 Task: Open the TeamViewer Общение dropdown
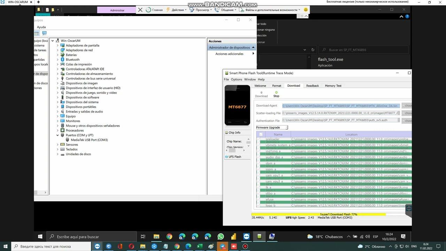pos(226,10)
